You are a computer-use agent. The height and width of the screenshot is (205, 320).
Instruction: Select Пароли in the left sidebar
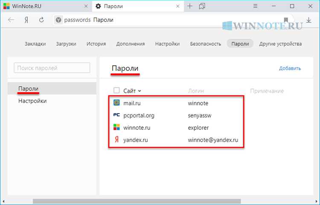tap(52, 88)
